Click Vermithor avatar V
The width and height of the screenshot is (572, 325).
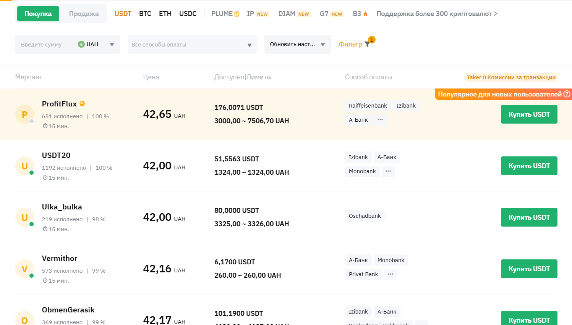pos(25,269)
